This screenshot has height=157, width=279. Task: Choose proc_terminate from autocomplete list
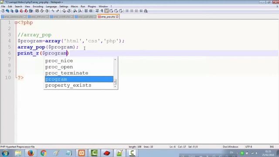point(79,73)
